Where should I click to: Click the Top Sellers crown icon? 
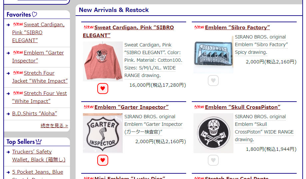(39, 142)
